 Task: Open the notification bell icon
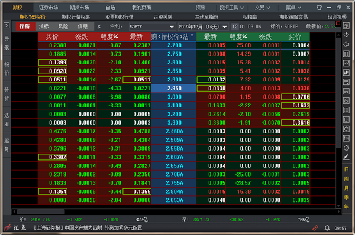coord(327,228)
